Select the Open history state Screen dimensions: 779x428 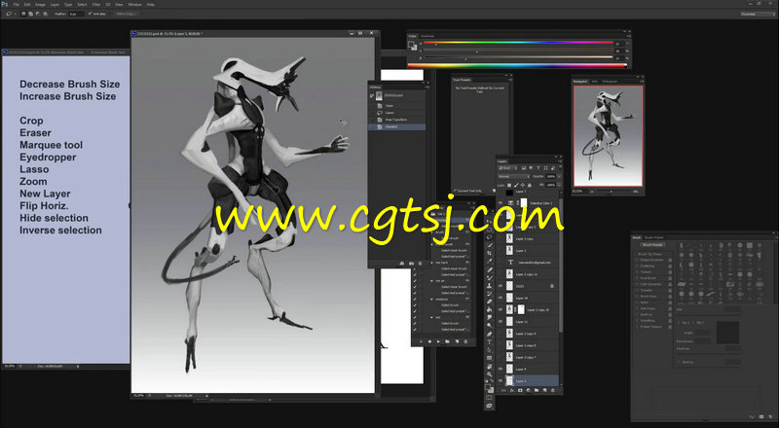[x=397, y=105]
